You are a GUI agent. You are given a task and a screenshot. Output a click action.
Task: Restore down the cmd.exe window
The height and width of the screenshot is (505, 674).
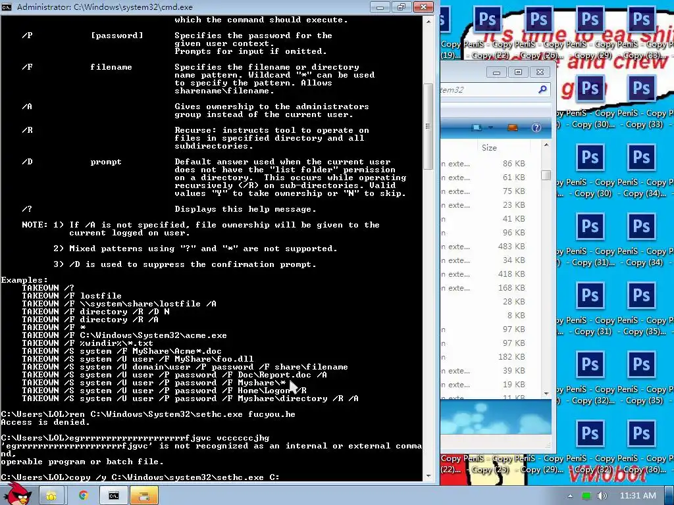(402, 7)
